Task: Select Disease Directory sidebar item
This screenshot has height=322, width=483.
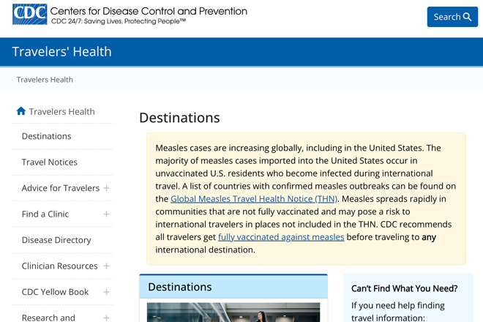Action: click(x=56, y=240)
